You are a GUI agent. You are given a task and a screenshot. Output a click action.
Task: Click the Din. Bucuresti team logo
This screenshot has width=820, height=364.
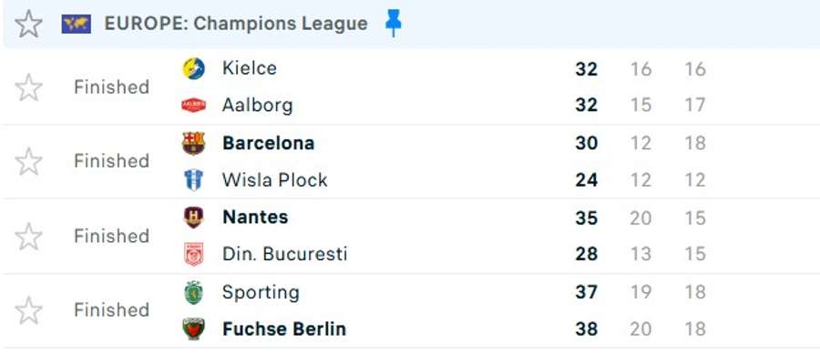(x=193, y=255)
